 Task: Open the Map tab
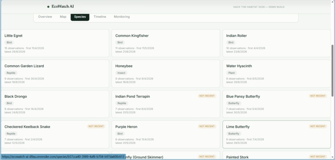(63, 17)
